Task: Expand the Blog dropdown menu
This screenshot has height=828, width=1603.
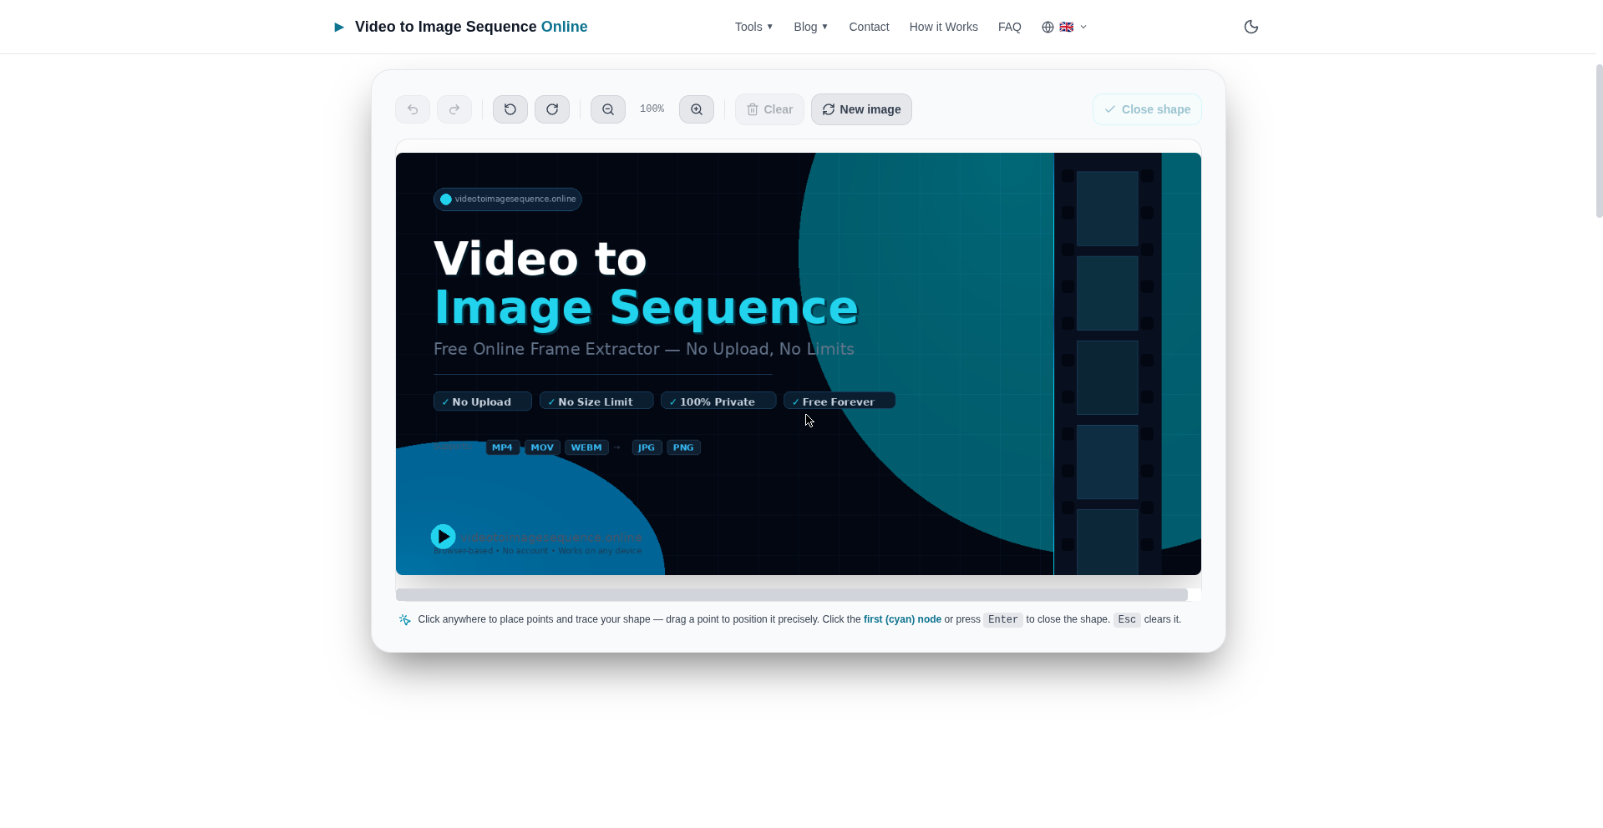Action: 811,27
